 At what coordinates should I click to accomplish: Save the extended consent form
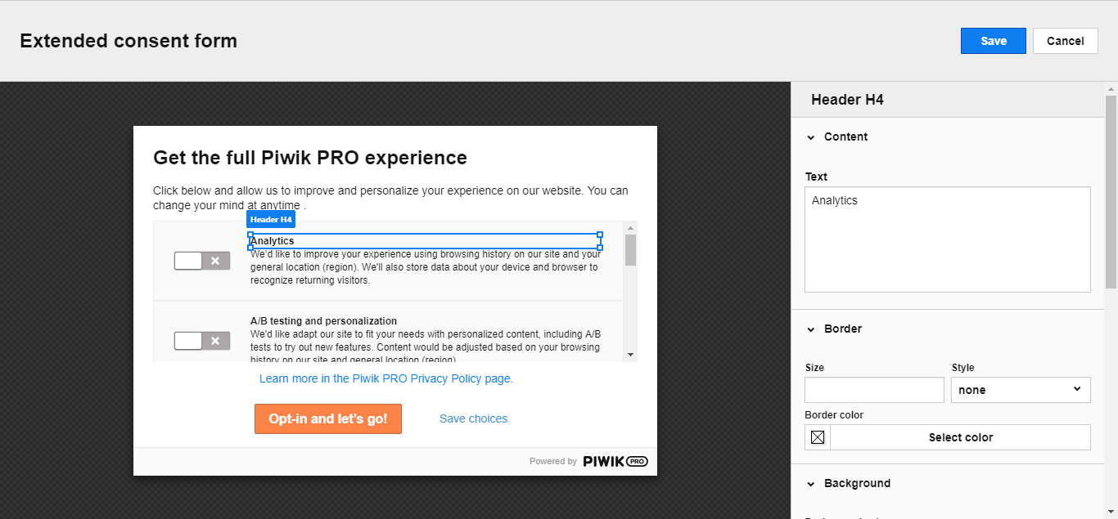993,41
